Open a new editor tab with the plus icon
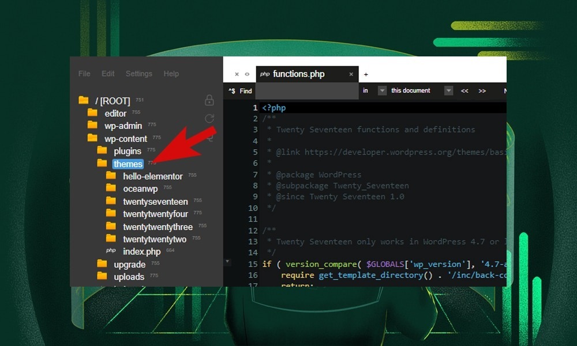577x346 pixels. (x=367, y=74)
